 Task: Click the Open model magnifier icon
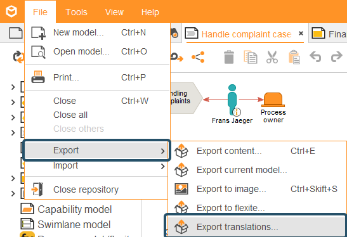39,52
